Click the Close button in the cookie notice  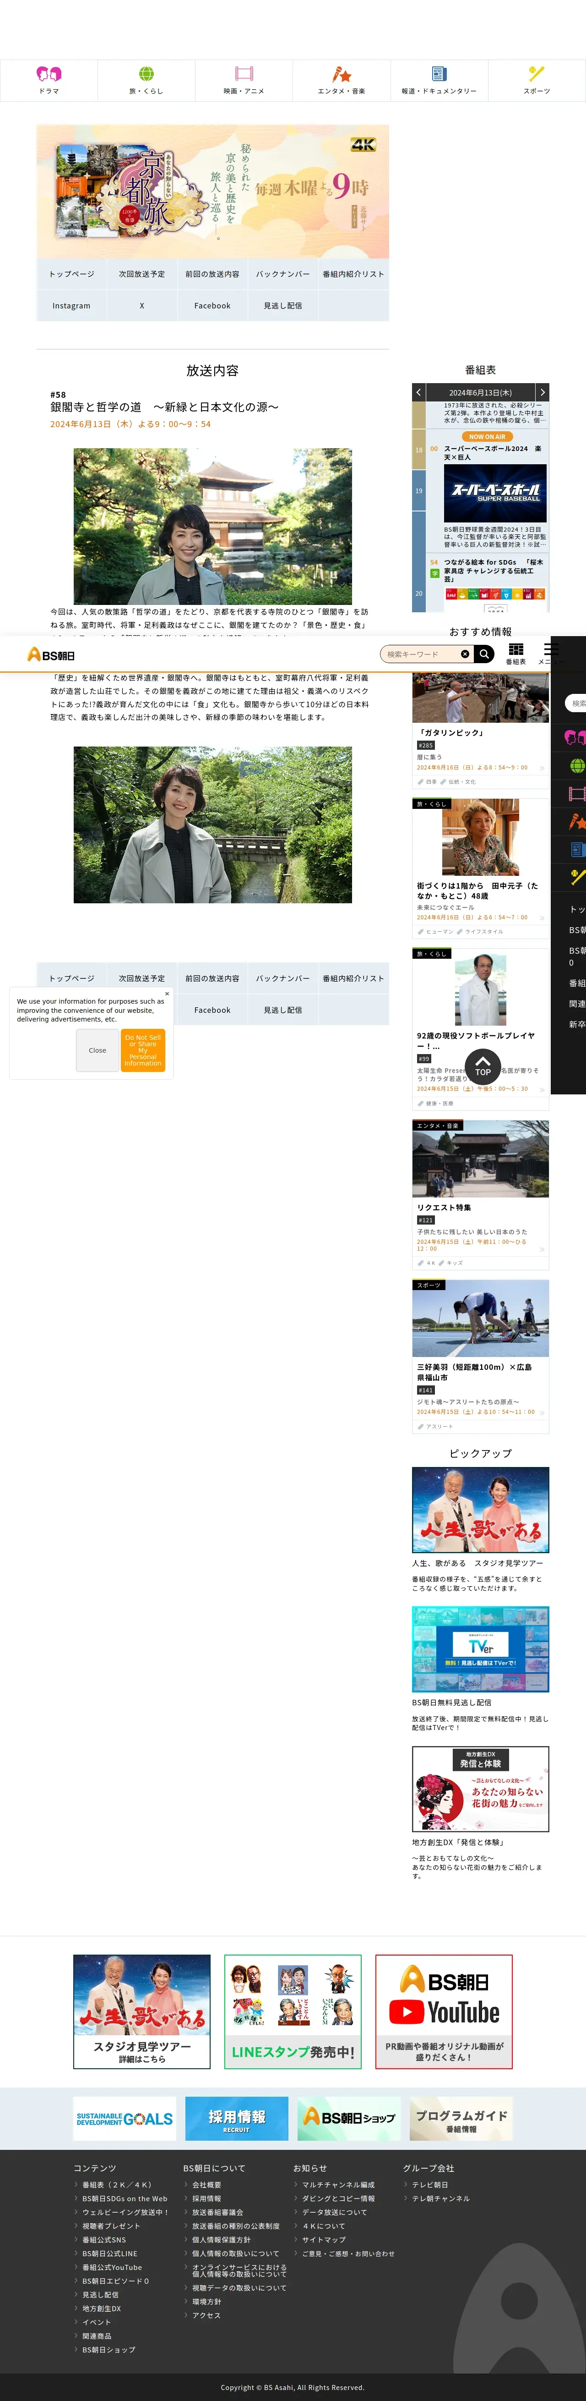(97, 1050)
